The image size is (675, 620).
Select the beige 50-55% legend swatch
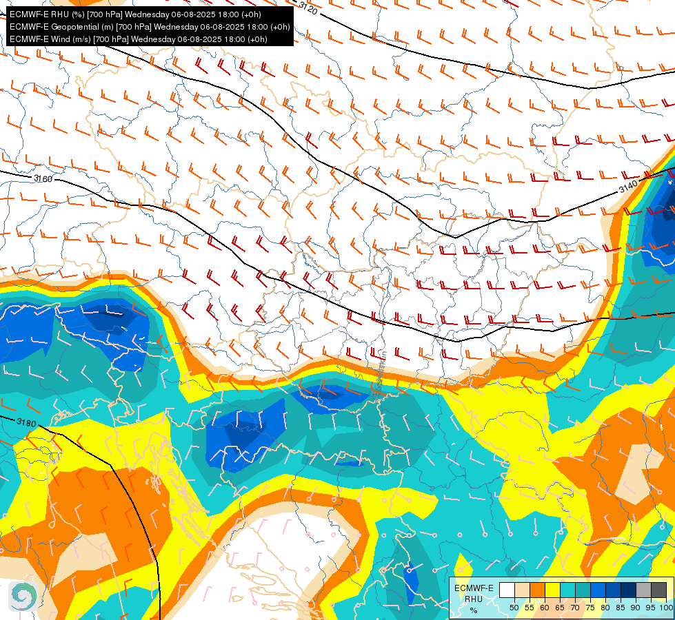[522, 590]
